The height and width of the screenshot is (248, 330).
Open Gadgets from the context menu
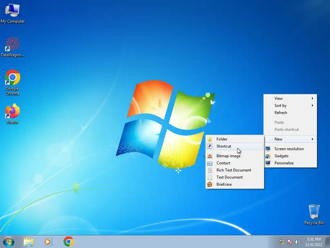click(x=290, y=156)
